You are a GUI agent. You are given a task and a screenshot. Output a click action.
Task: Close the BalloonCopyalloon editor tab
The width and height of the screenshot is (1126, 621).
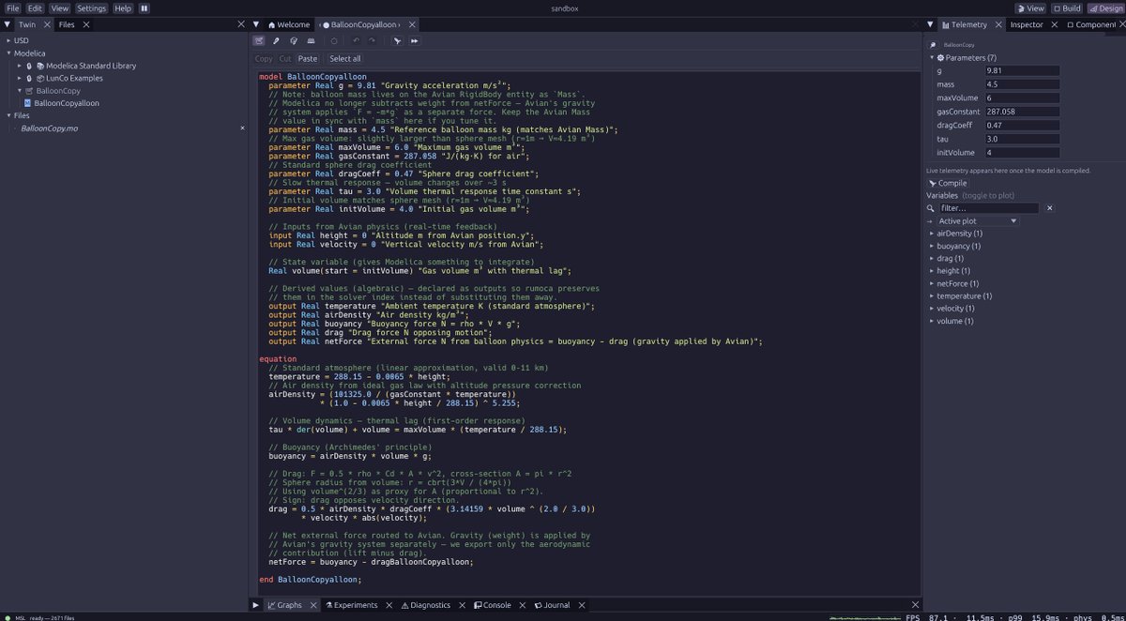(412, 24)
